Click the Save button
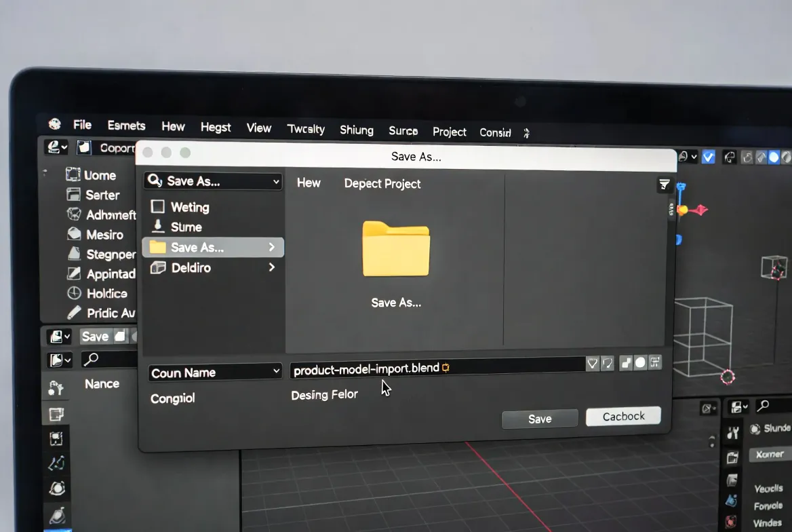 point(540,419)
